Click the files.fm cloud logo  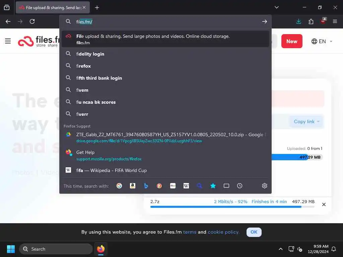pyautogui.click(x=26, y=41)
